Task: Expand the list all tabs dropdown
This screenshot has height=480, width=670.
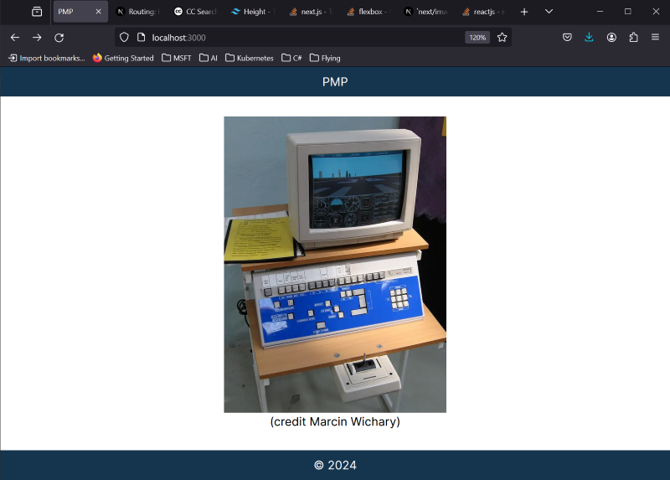Action: [x=549, y=12]
